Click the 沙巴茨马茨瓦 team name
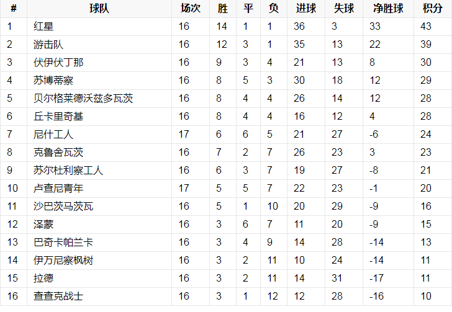 tap(63, 207)
